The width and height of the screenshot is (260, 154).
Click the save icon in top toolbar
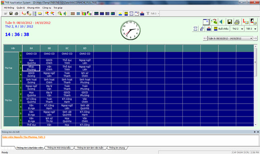click(11, 14)
